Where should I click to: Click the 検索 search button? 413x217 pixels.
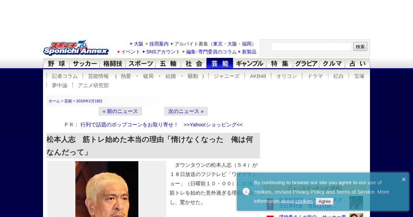(360, 46)
